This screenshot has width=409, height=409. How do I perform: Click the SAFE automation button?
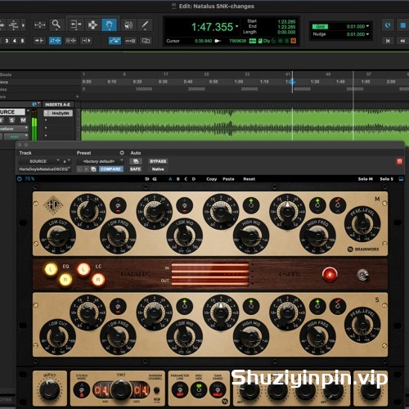pos(135,169)
